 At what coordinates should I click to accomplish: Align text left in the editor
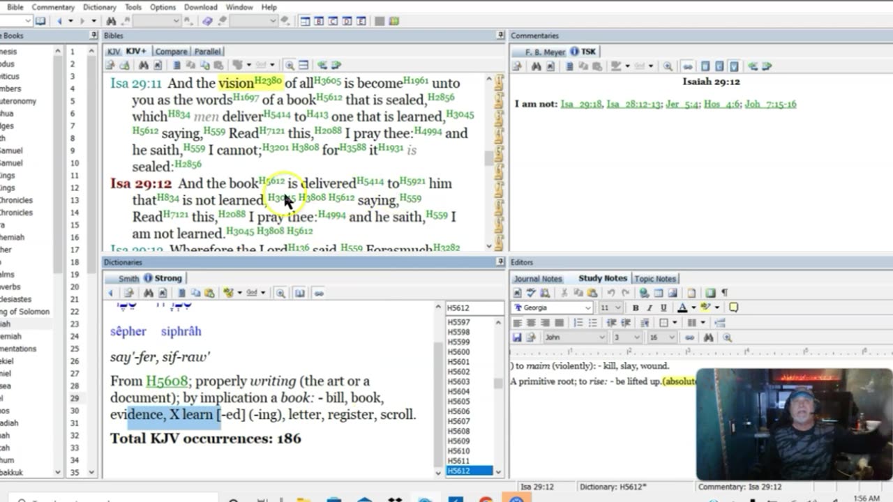click(x=518, y=323)
